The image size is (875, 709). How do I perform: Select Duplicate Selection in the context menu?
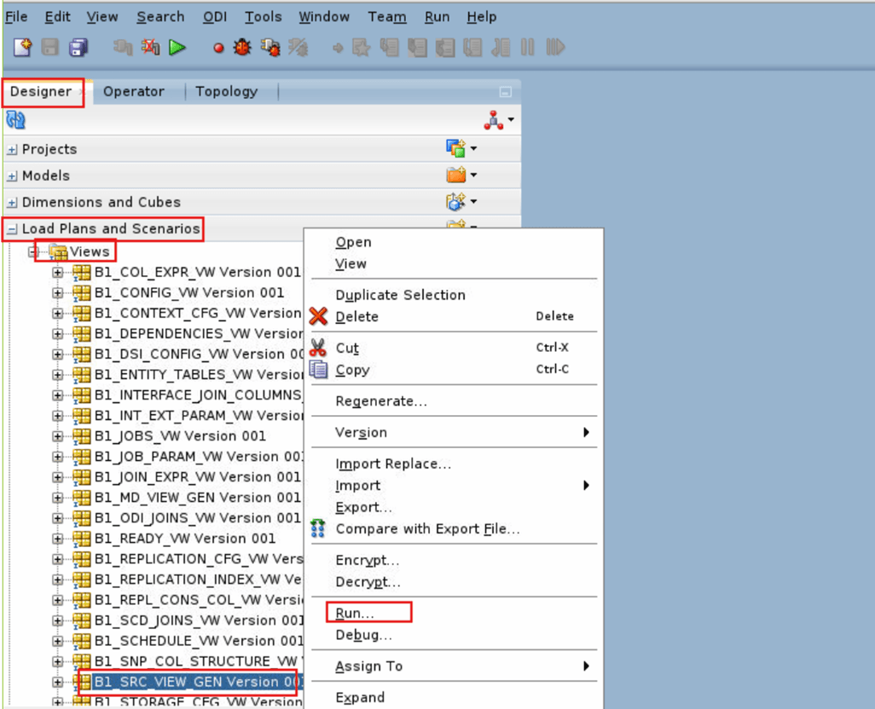[400, 295]
